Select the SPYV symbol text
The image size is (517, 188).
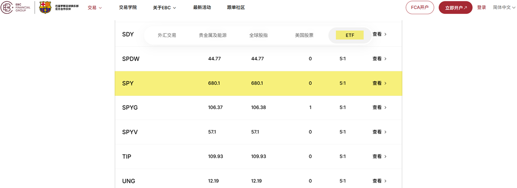pyautogui.click(x=130, y=132)
